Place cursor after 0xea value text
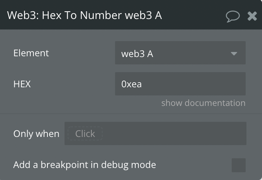This screenshot has width=262, height=180. pyautogui.click(x=142, y=84)
